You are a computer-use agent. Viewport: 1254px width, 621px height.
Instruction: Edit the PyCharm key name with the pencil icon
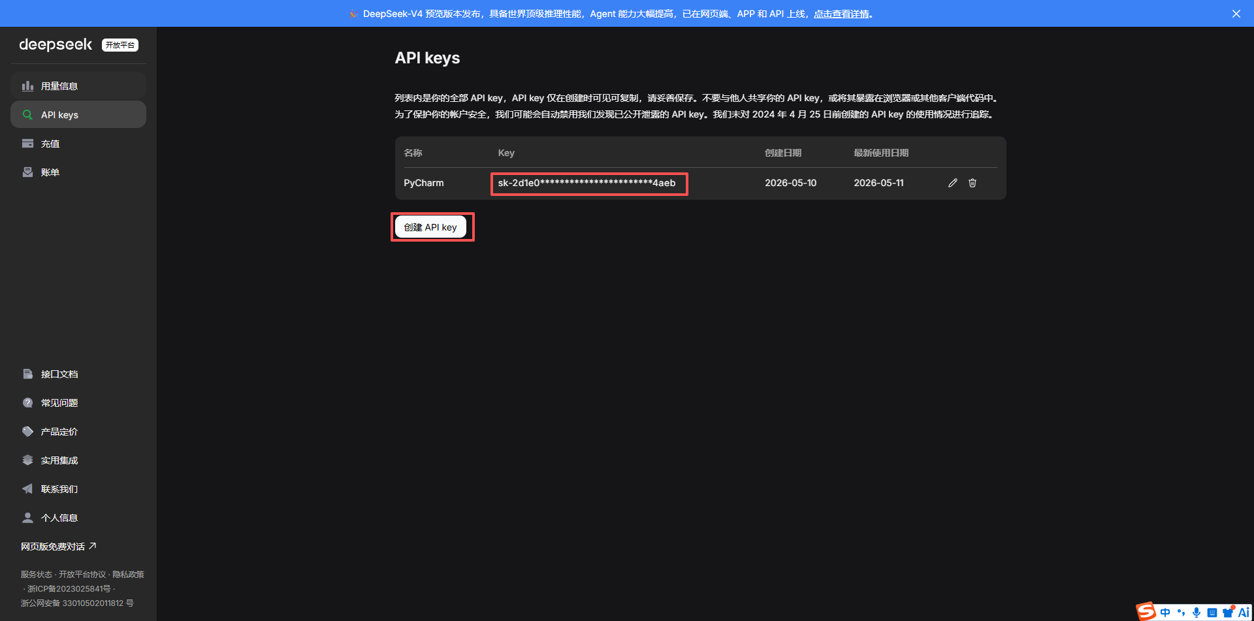[953, 183]
